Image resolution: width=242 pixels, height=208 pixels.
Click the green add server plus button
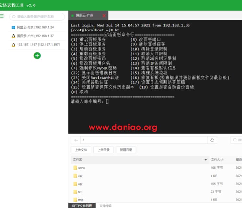click(x=37, y=55)
